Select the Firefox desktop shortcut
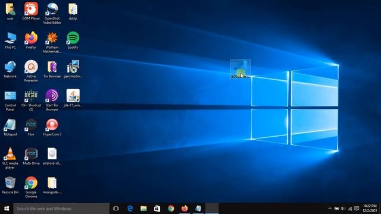This screenshot has height=214, width=381. pos(31,40)
